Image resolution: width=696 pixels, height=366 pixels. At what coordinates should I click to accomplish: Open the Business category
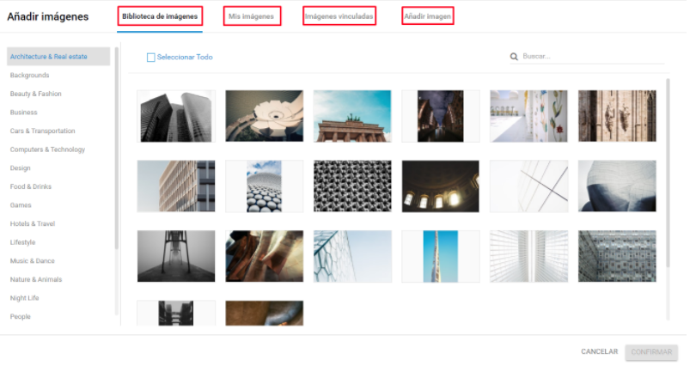(24, 113)
